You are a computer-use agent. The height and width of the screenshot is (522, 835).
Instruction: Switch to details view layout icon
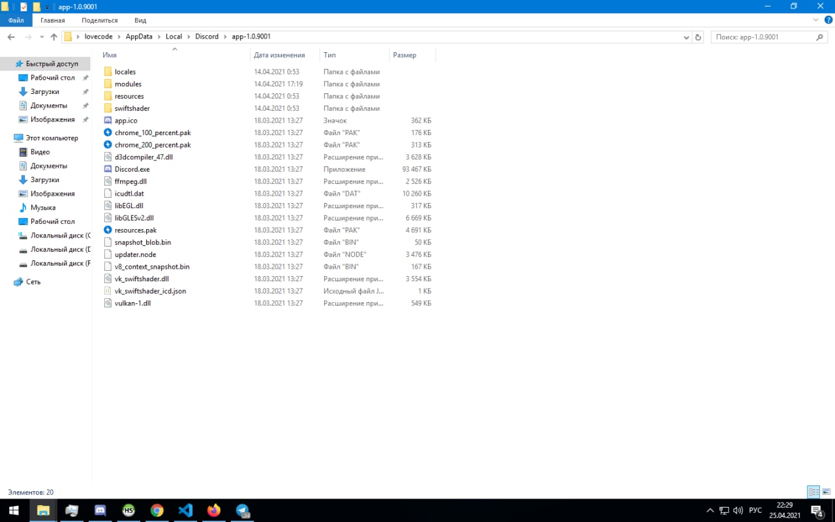pos(813,492)
